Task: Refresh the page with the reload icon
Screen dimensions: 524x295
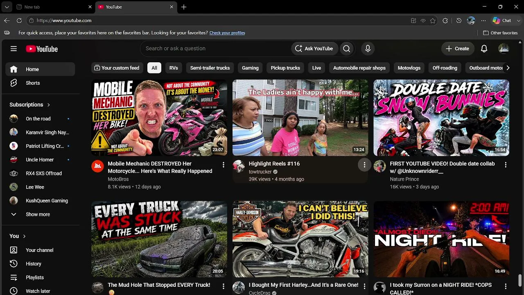Action: coord(19,20)
